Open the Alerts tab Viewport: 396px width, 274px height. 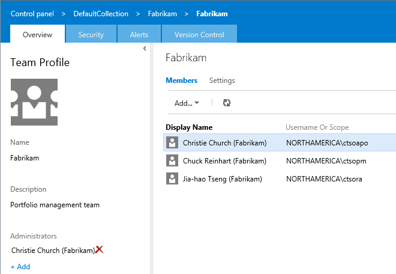coord(139,34)
